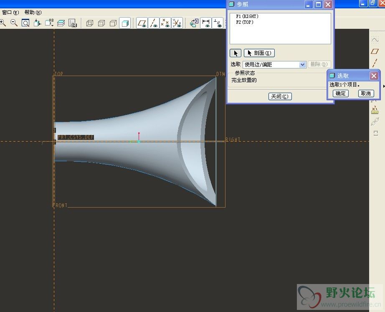
Task: Click the reorient view icon
Action: tap(37, 23)
